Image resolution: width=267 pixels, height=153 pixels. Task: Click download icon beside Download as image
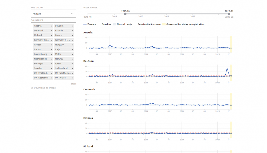tap(32, 88)
